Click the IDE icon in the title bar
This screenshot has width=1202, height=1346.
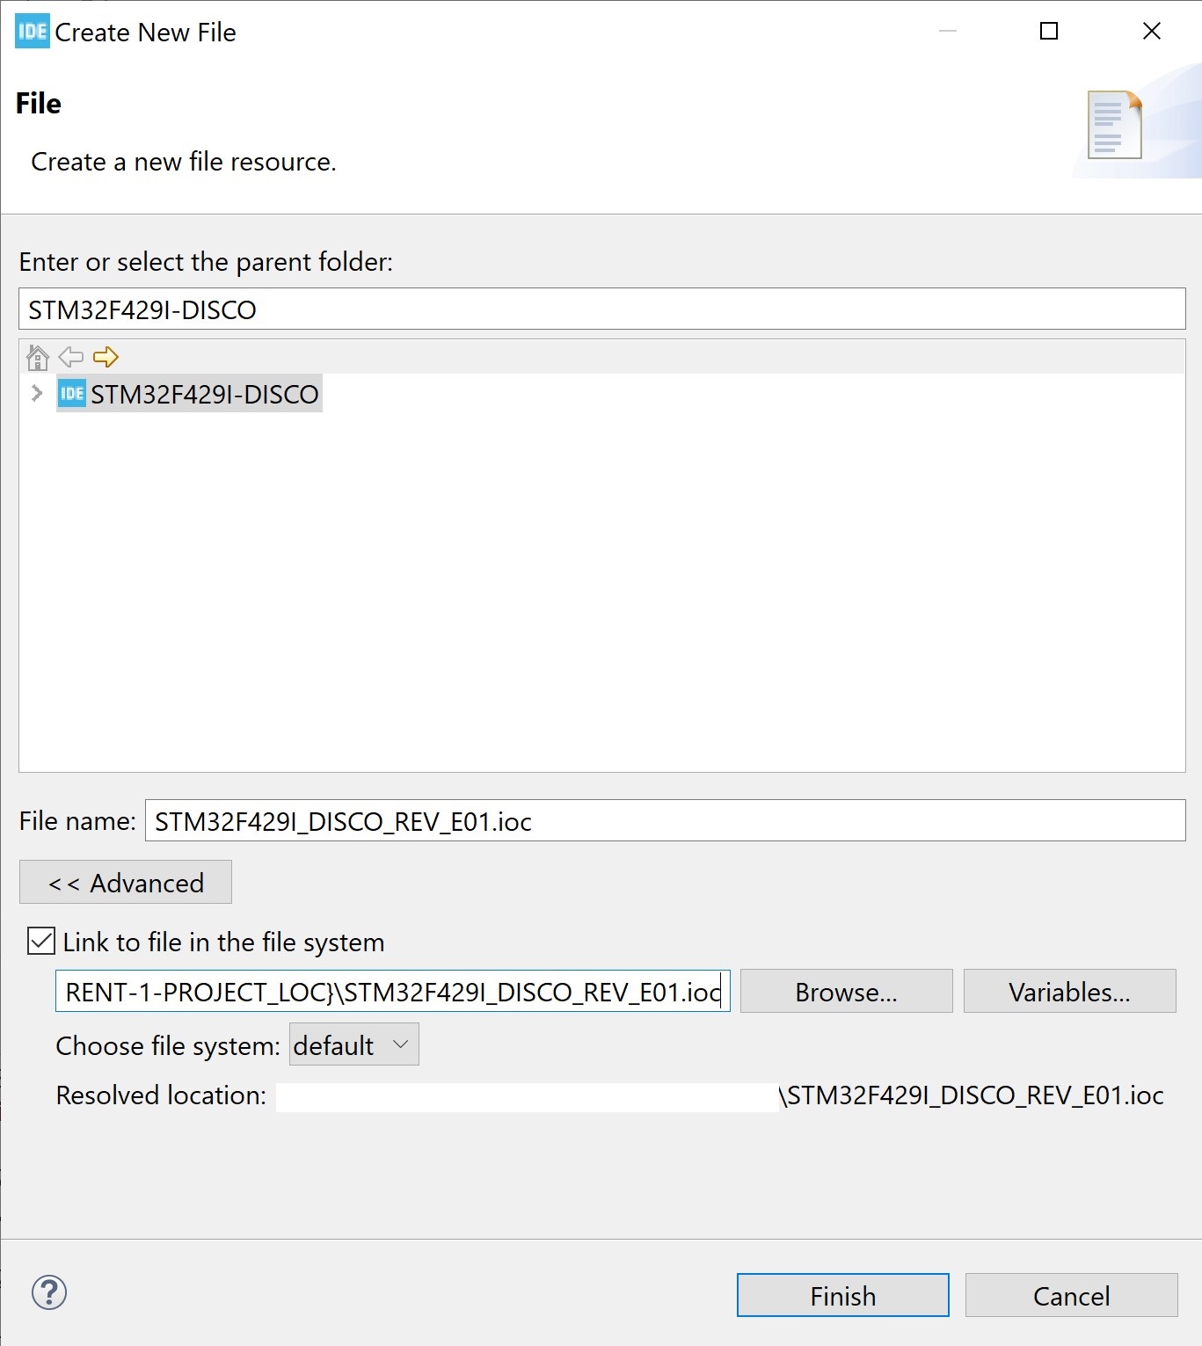[x=33, y=32]
